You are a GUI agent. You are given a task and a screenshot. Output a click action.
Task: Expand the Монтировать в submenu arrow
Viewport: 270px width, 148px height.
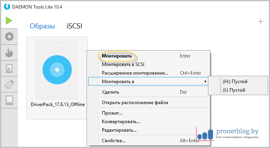point(206,82)
